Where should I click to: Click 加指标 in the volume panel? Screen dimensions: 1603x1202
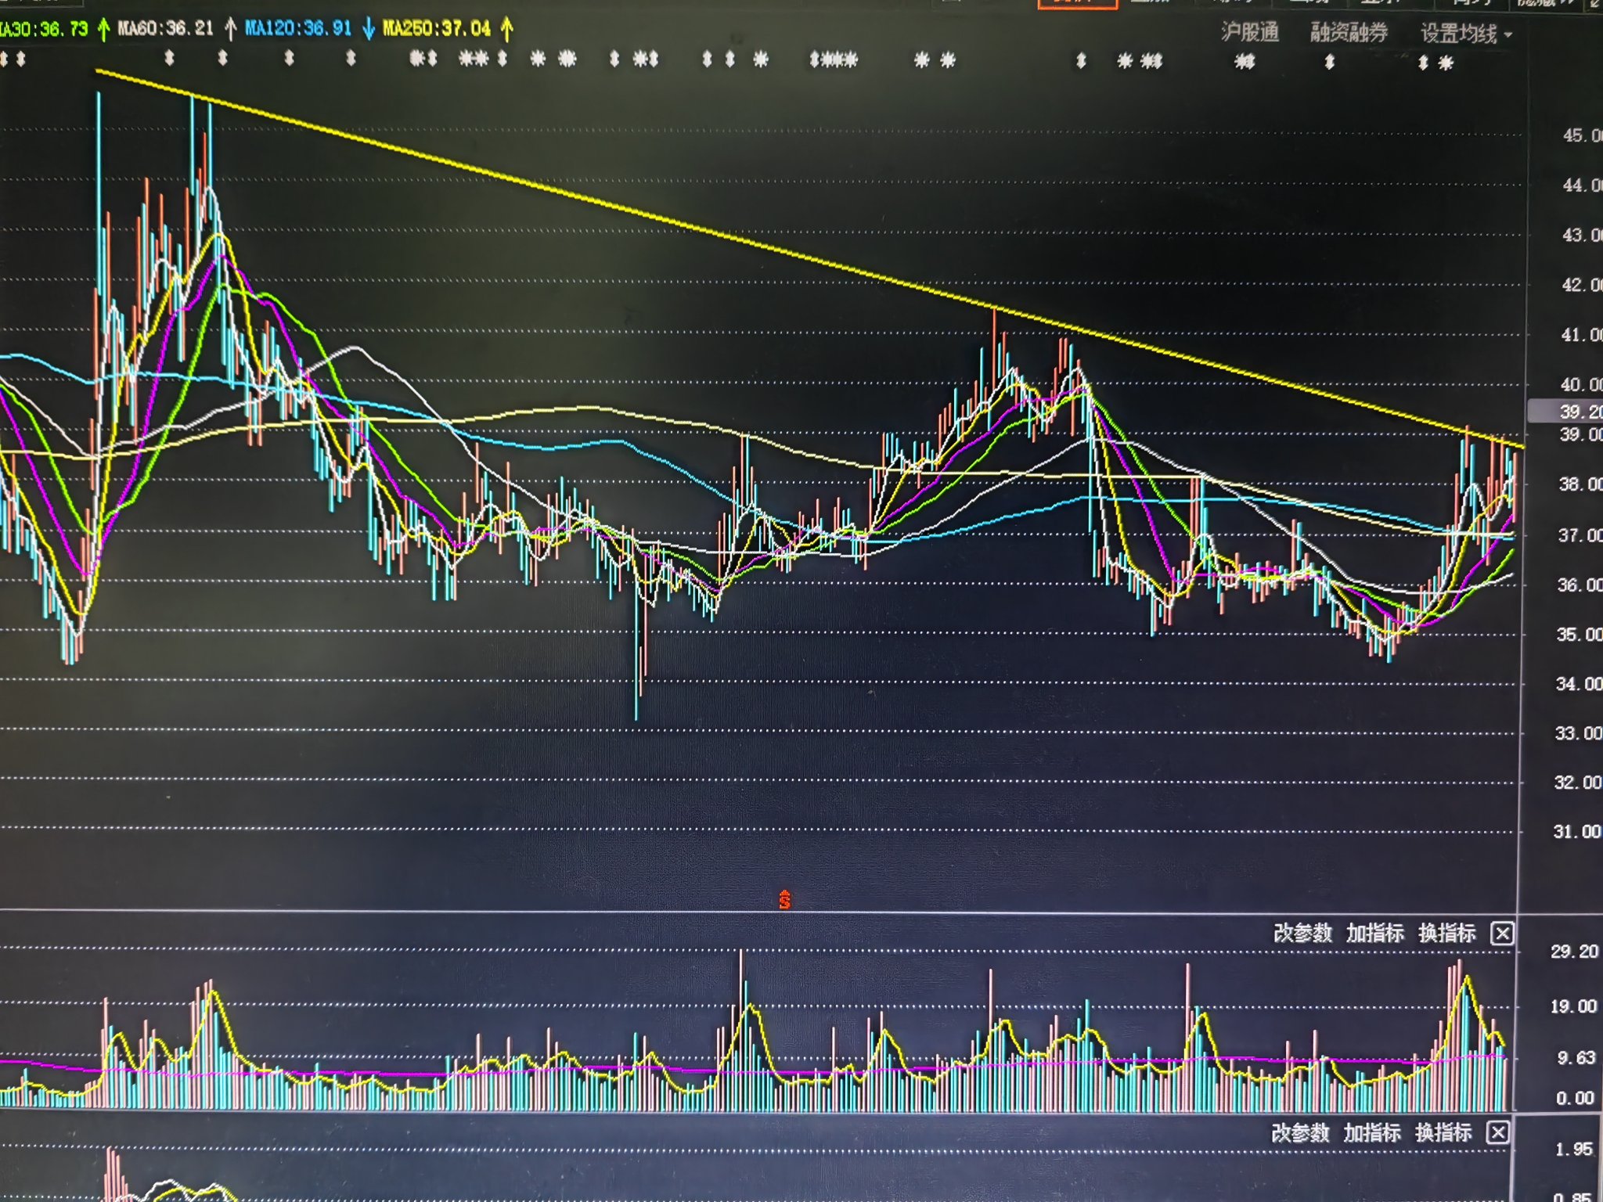point(1374,933)
